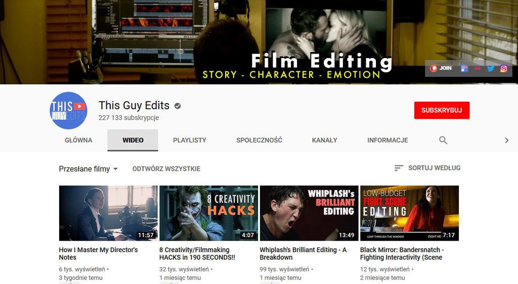Click the Low-Budget Fight Scene Editing thumbnail
The height and width of the screenshot is (284, 518).
410,213
